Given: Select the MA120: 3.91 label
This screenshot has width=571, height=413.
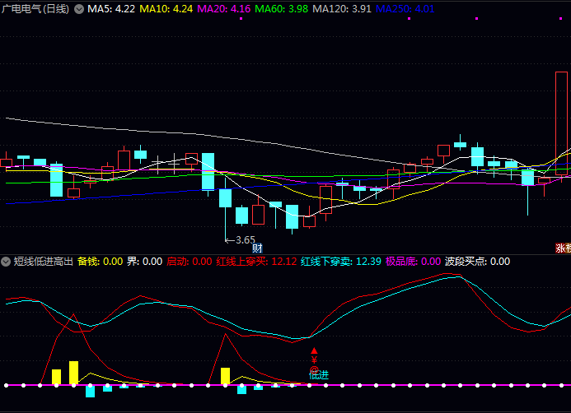Looking at the screenshot, I should point(342,9).
